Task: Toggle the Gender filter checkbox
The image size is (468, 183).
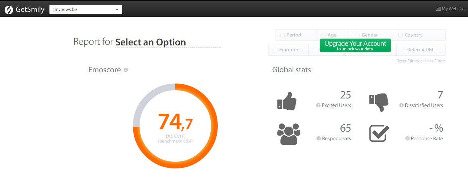Action: click(358, 35)
